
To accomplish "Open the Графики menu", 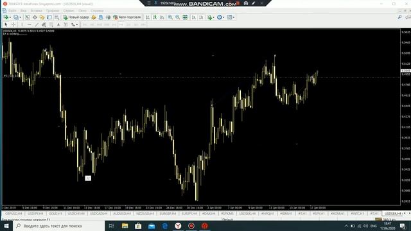I will click(53, 11).
